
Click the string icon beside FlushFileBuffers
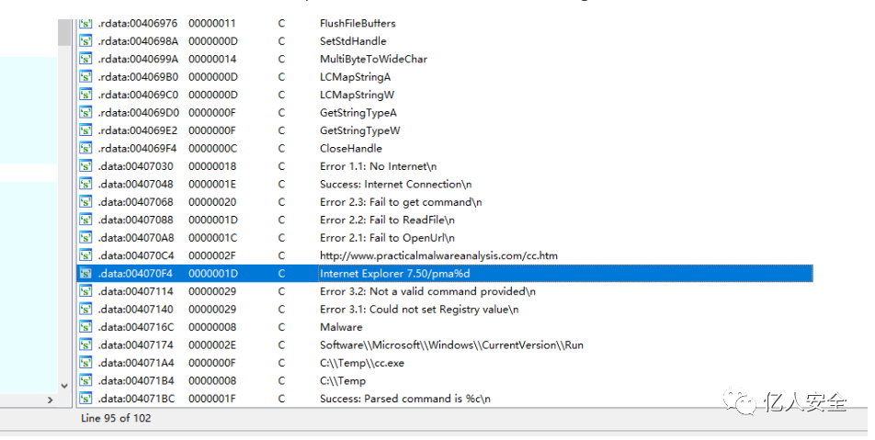point(85,23)
